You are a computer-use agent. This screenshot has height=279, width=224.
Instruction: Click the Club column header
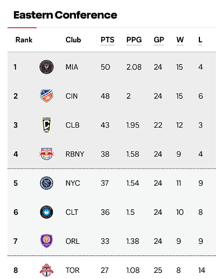tap(73, 40)
